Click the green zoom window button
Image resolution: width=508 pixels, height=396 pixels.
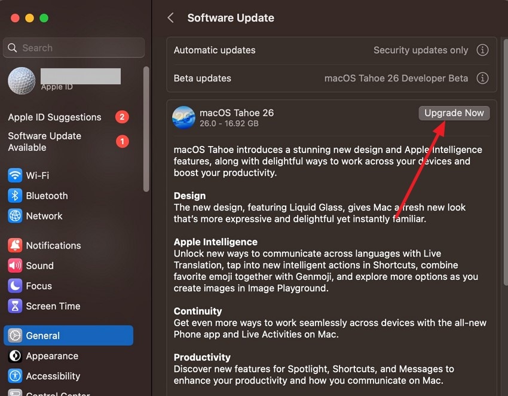[44, 18]
